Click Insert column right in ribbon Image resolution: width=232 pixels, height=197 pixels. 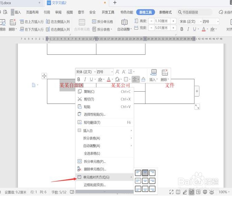click(x=58, y=29)
